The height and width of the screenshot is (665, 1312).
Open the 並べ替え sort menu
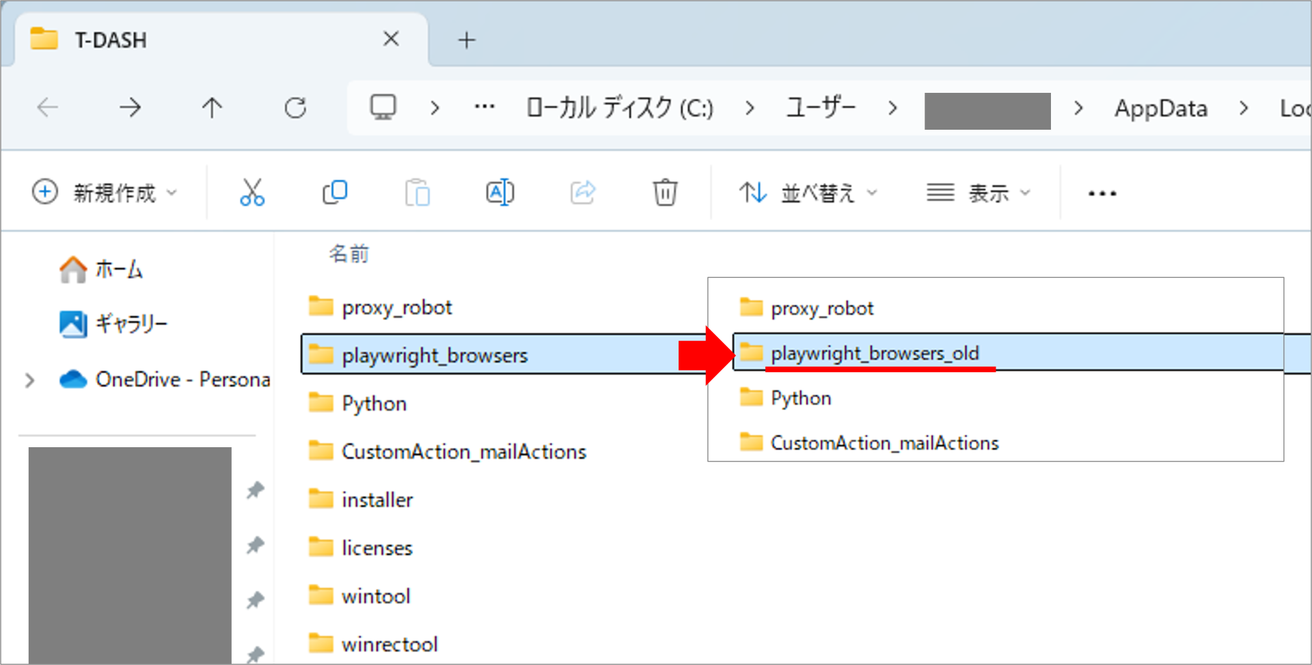(808, 193)
